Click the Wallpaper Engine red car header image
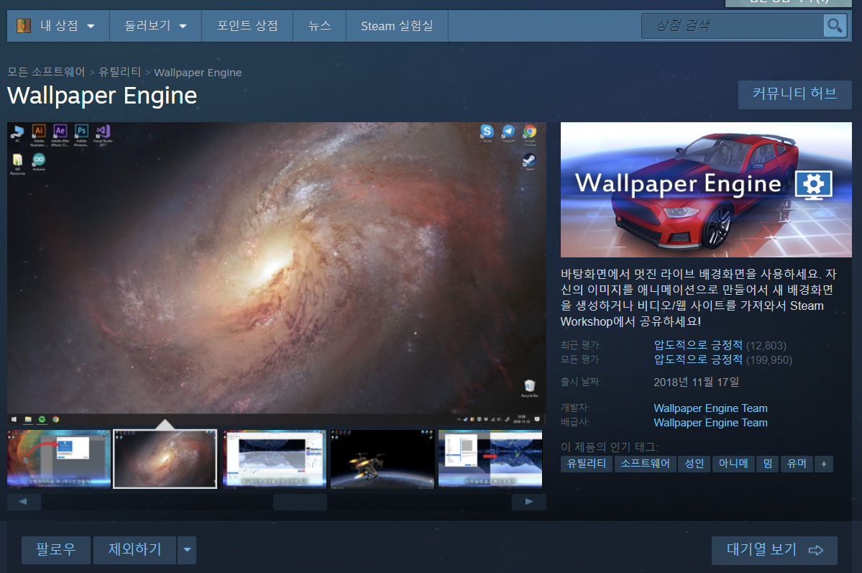The image size is (862, 573). click(x=706, y=190)
